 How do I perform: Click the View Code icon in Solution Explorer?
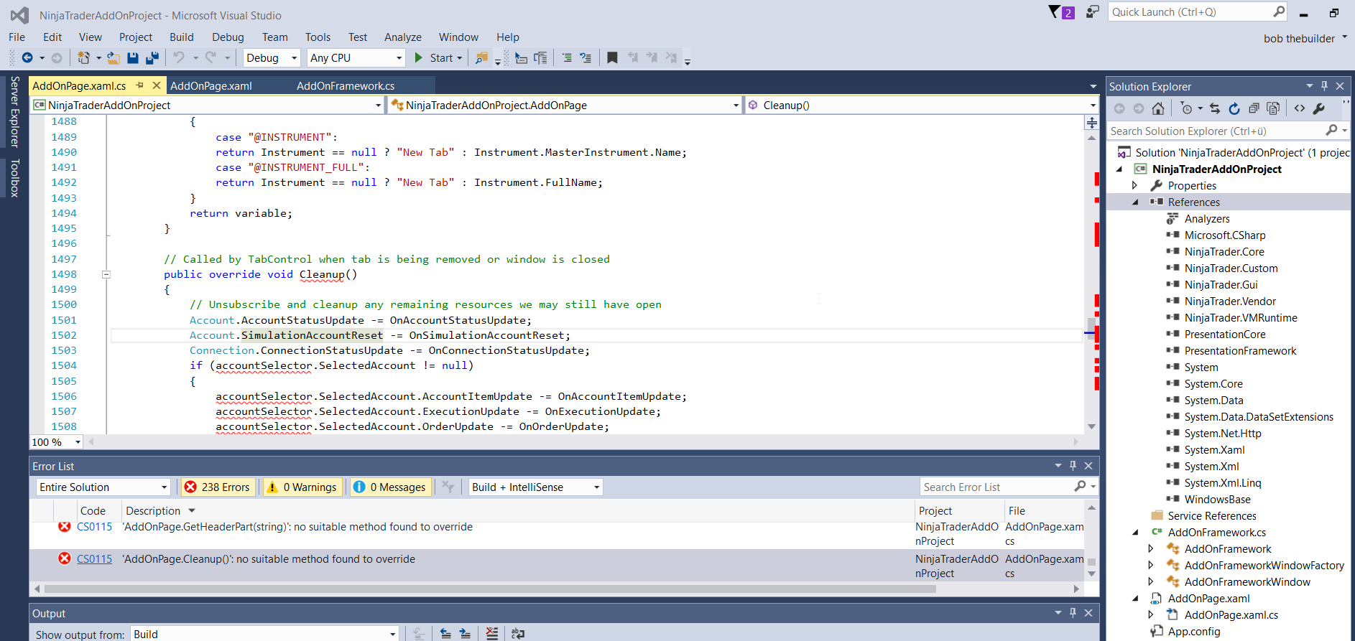click(x=1300, y=108)
